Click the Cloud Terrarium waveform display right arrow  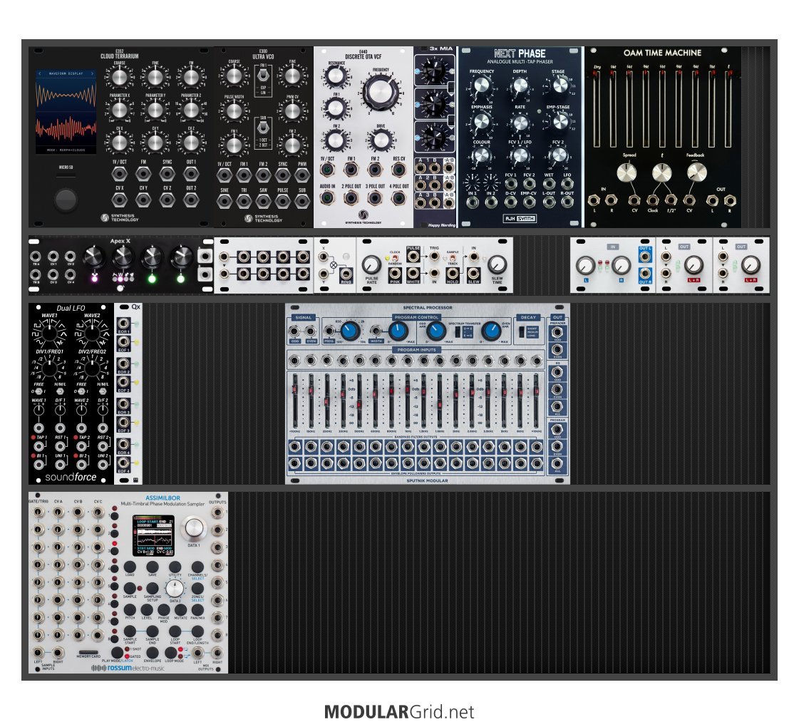tap(92, 74)
